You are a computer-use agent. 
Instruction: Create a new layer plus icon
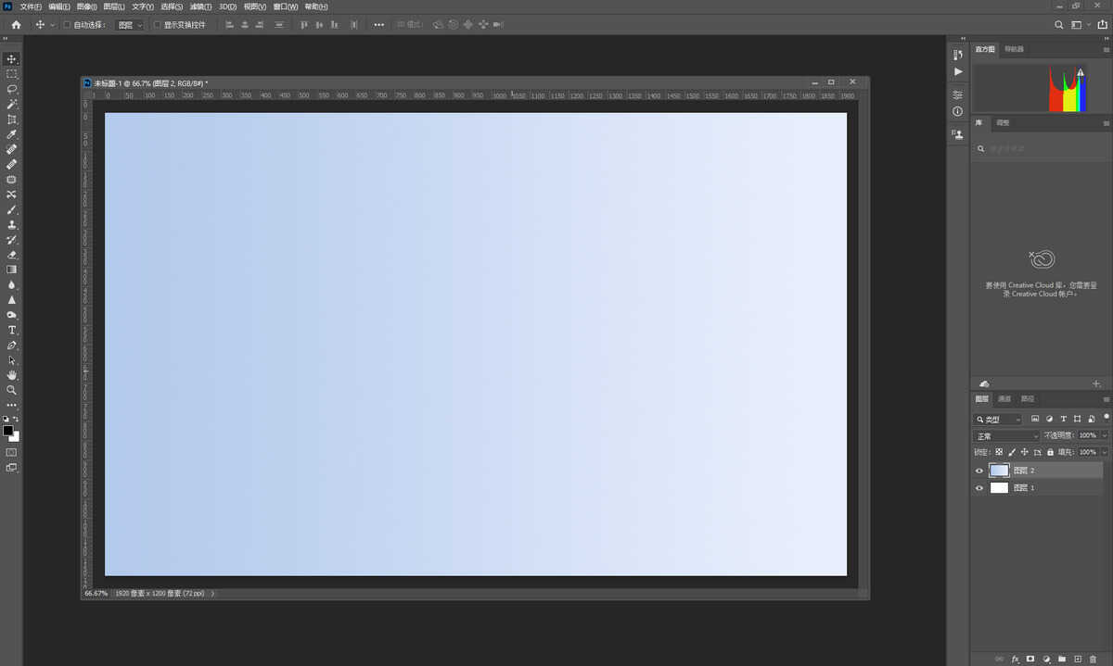(1078, 659)
